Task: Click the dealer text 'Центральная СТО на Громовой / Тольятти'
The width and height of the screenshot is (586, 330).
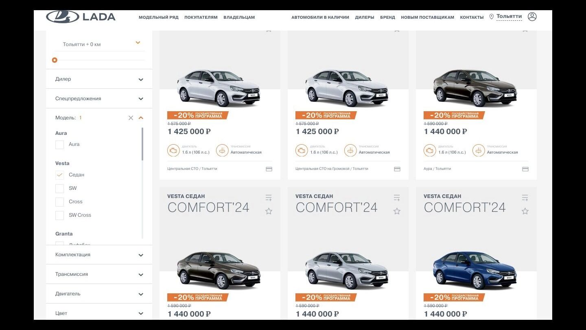Action: (x=332, y=169)
